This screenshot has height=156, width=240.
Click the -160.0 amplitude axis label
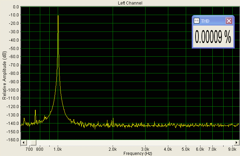13,140
